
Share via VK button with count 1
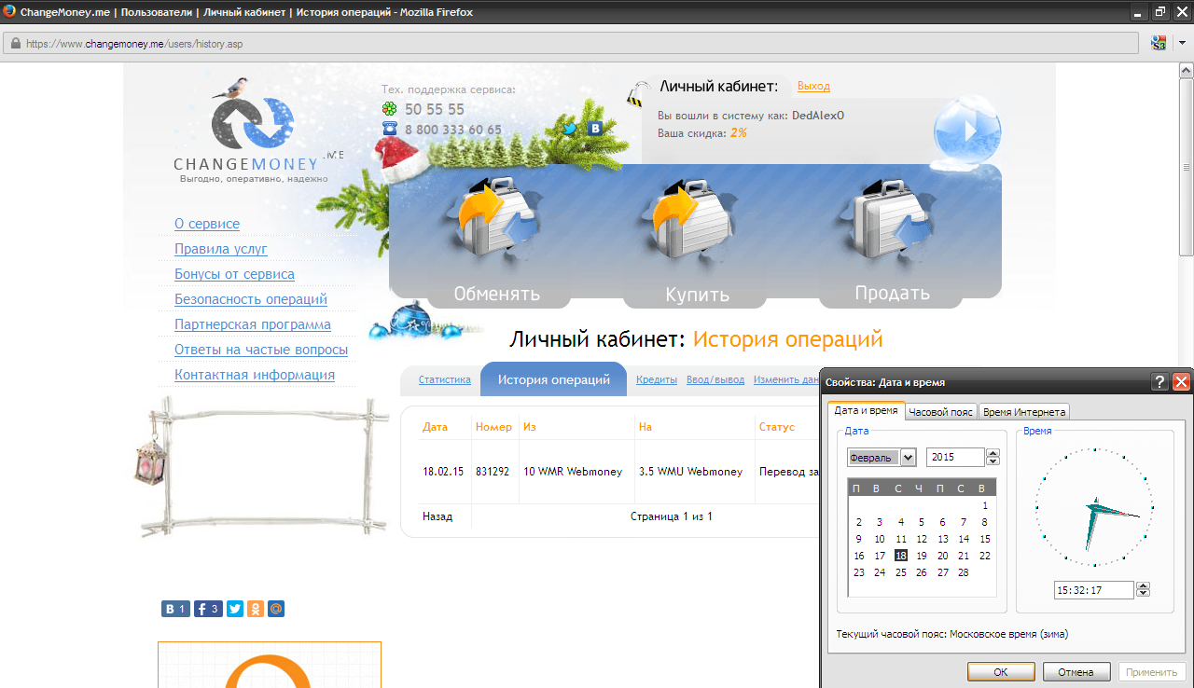click(175, 609)
